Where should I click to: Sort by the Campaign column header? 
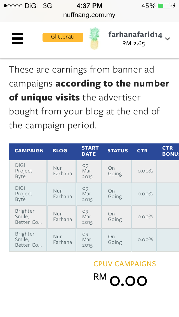(x=29, y=151)
